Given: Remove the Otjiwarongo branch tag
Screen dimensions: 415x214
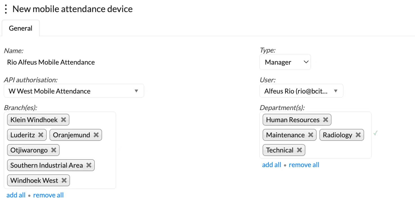Looking at the screenshot, I should pos(54,150).
